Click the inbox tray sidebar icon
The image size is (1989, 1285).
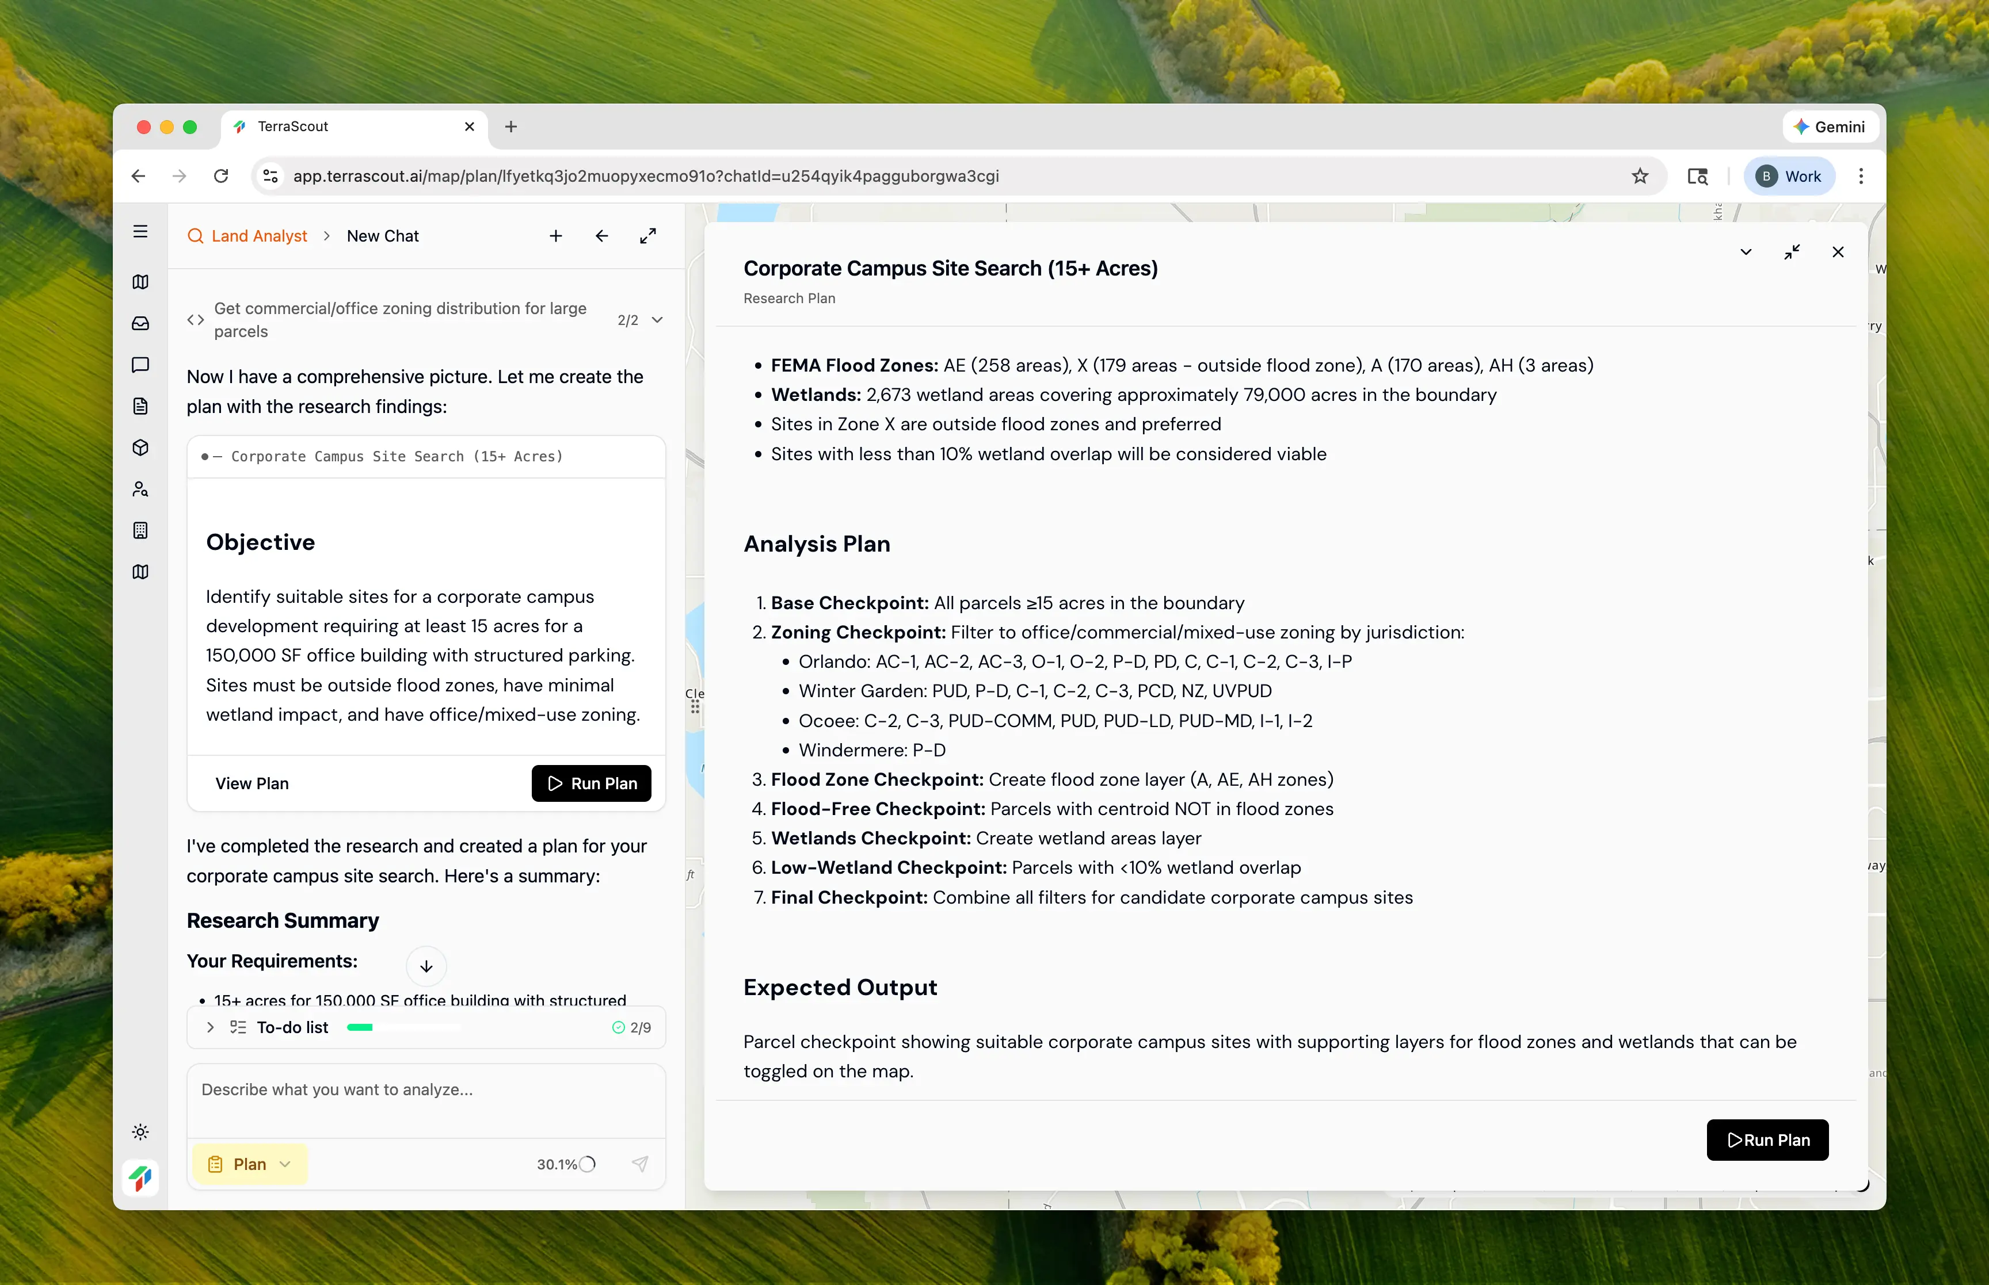(x=140, y=323)
